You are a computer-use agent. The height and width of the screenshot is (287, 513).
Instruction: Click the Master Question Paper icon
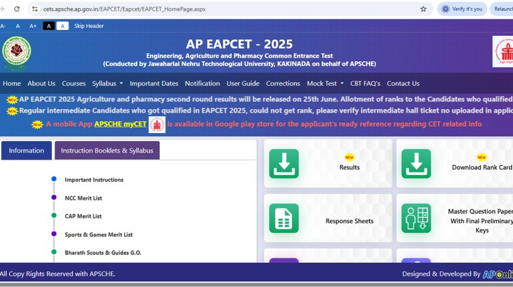tap(416, 218)
